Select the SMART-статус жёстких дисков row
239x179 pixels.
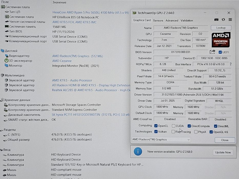click(30, 120)
